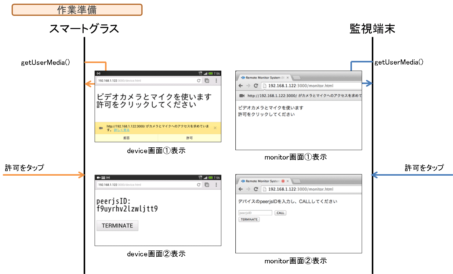This screenshot has width=453, height=274.
Task: Click the CALL button in monitor画面②
Action: (x=281, y=213)
